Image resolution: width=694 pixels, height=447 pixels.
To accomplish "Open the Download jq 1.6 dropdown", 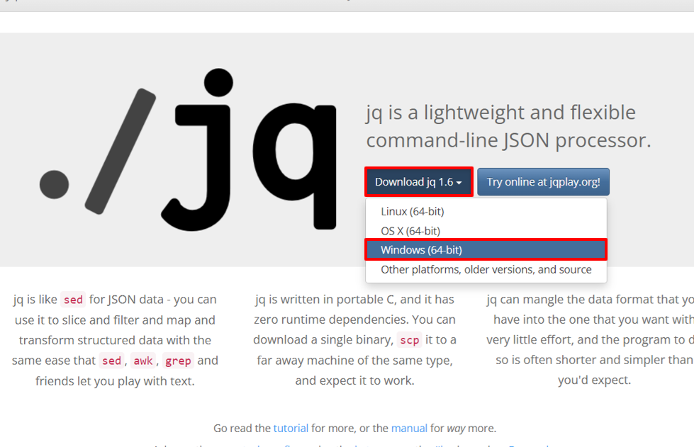I will tap(418, 182).
